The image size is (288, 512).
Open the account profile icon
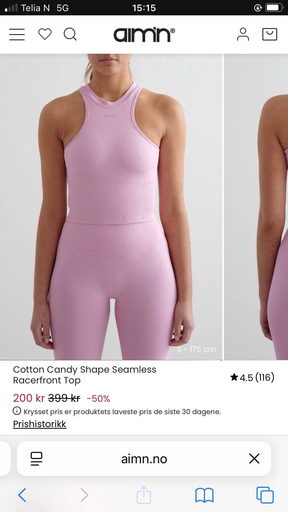click(243, 35)
